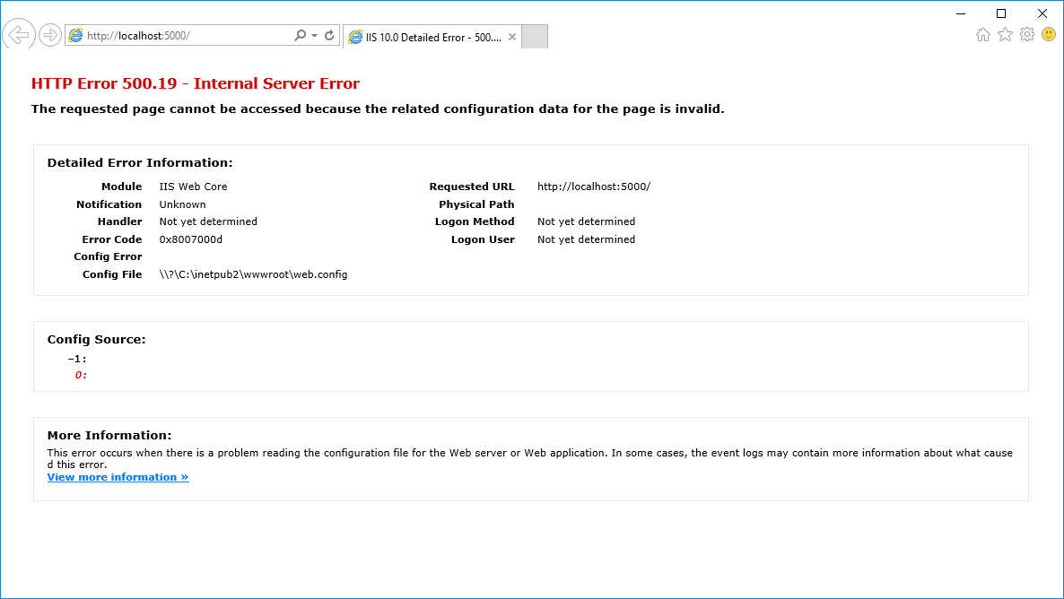
Task: Refresh the page with the reload icon
Action: coord(330,35)
